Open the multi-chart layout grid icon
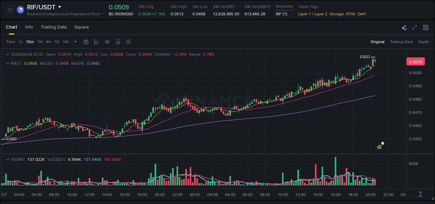Image resolution: width=435 pixels, height=204 pixels. pyautogui.click(x=426, y=28)
